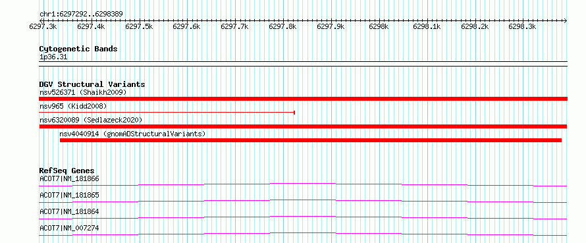Click the 6297.8k ruler tick label
586x243 pixels.
pyautogui.click(x=282, y=26)
